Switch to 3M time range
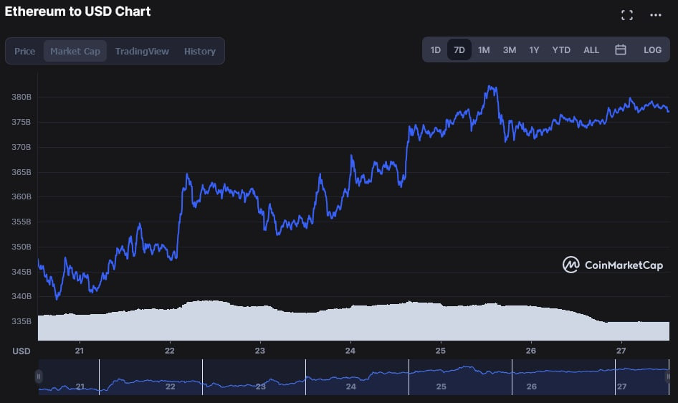 tap(510, 50)
